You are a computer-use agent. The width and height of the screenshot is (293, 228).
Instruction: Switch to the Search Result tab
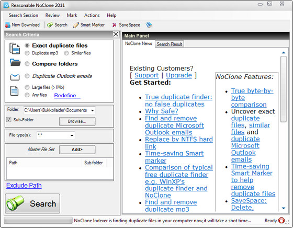click(170, 44)
